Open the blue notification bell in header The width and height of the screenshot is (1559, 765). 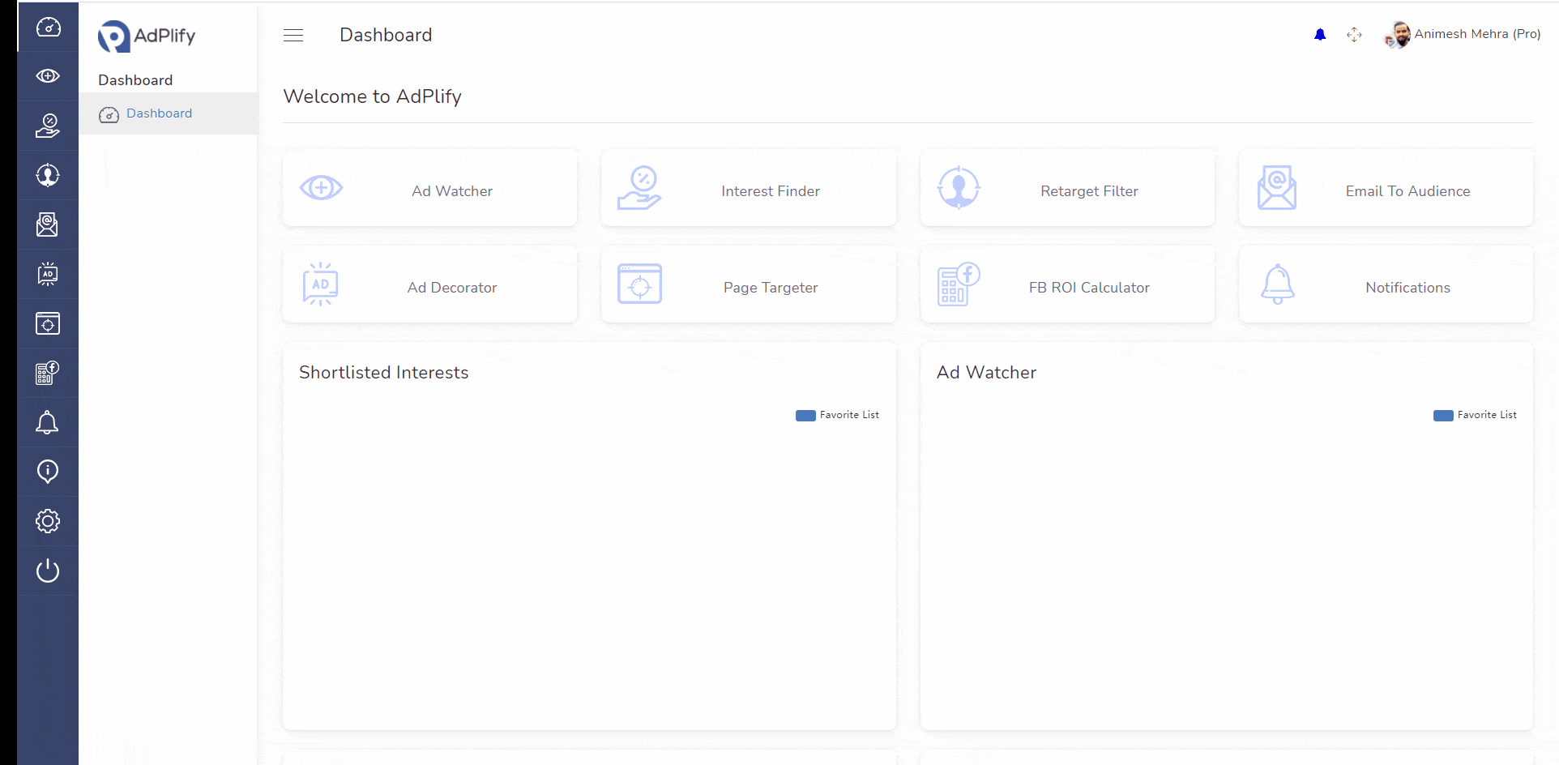[1320, 34]
